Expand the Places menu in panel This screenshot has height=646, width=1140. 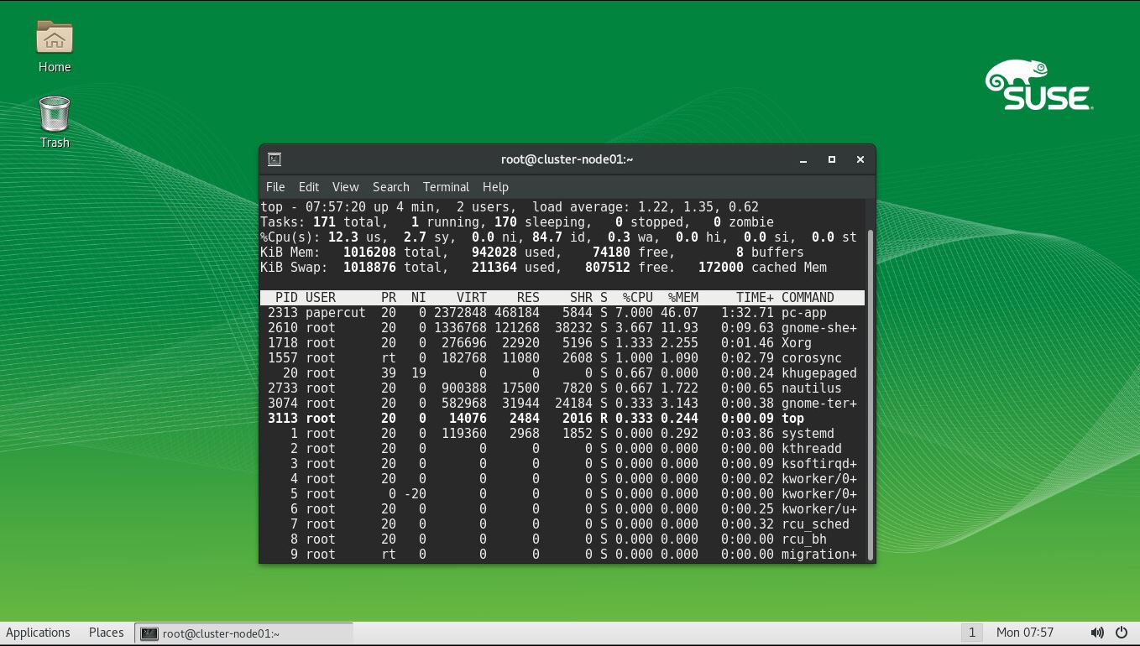coord(106,633)
